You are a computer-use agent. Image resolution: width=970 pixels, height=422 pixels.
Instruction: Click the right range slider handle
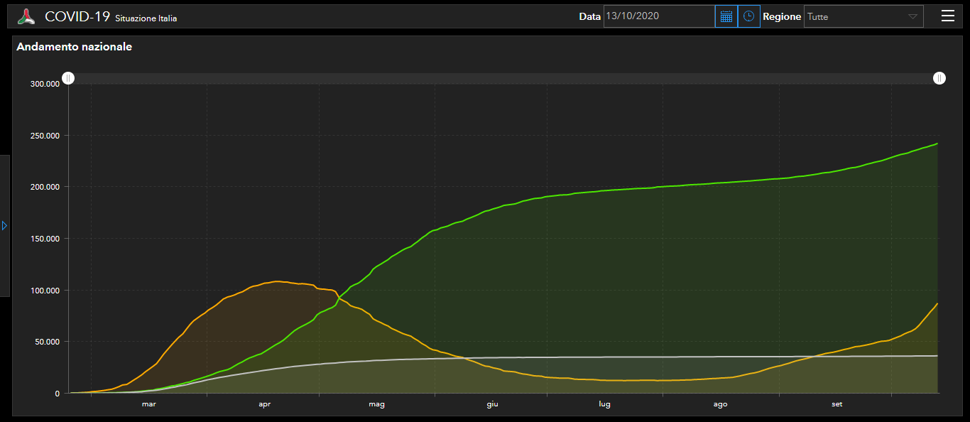tap(939, 78)
